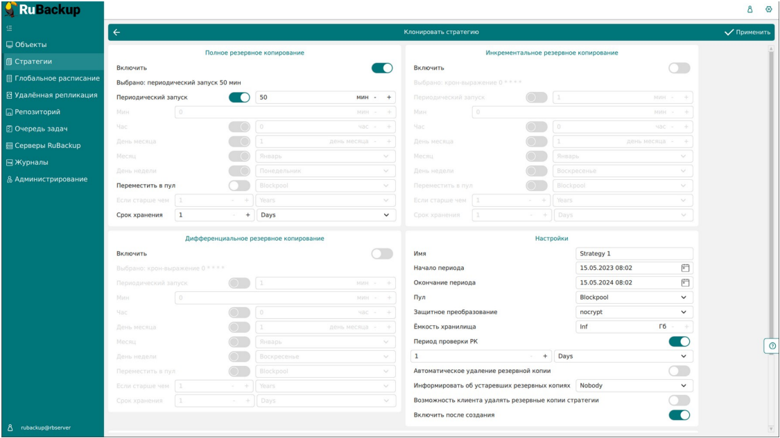Viewport: 780px width, 438px height.
Task: Click the help icon on the right edge
Action: pyautogui.click(x=772, y=346)
